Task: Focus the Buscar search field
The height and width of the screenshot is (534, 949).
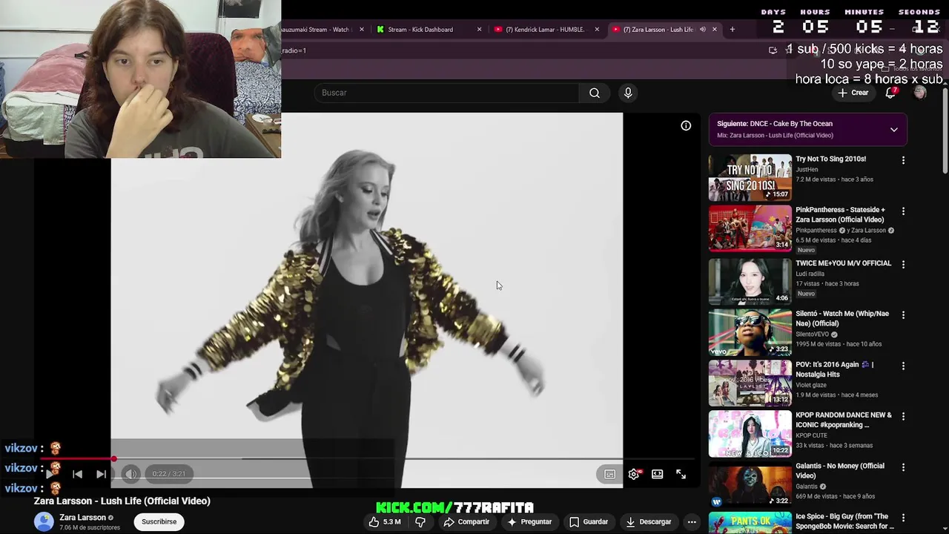Action: pos(447,93)
